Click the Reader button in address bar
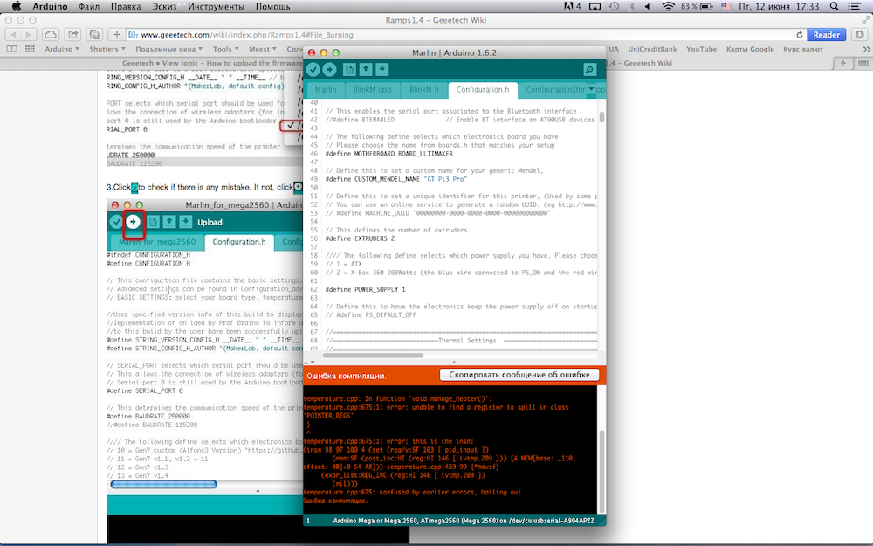The width and height of the screenshot is (873, 546). click(x=827, y=35)
